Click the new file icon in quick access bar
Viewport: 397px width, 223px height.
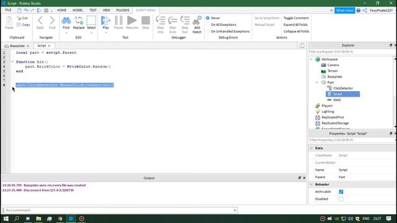[19, 10]
